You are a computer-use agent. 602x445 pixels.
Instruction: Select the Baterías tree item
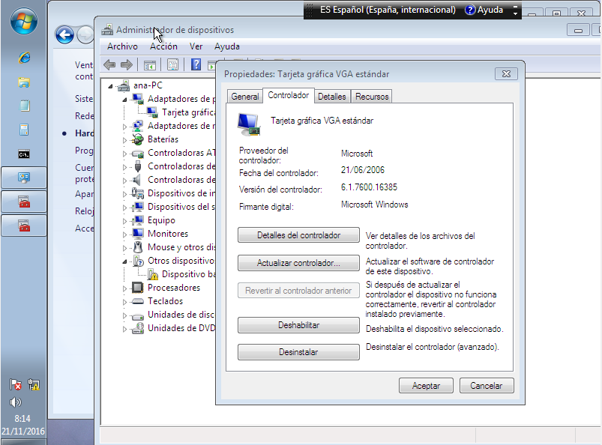point(163,139)
